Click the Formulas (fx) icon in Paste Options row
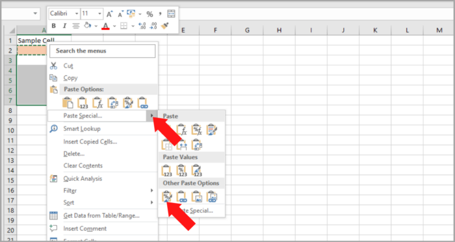Viewport: 455px width, 242px height. coord(97,103)
